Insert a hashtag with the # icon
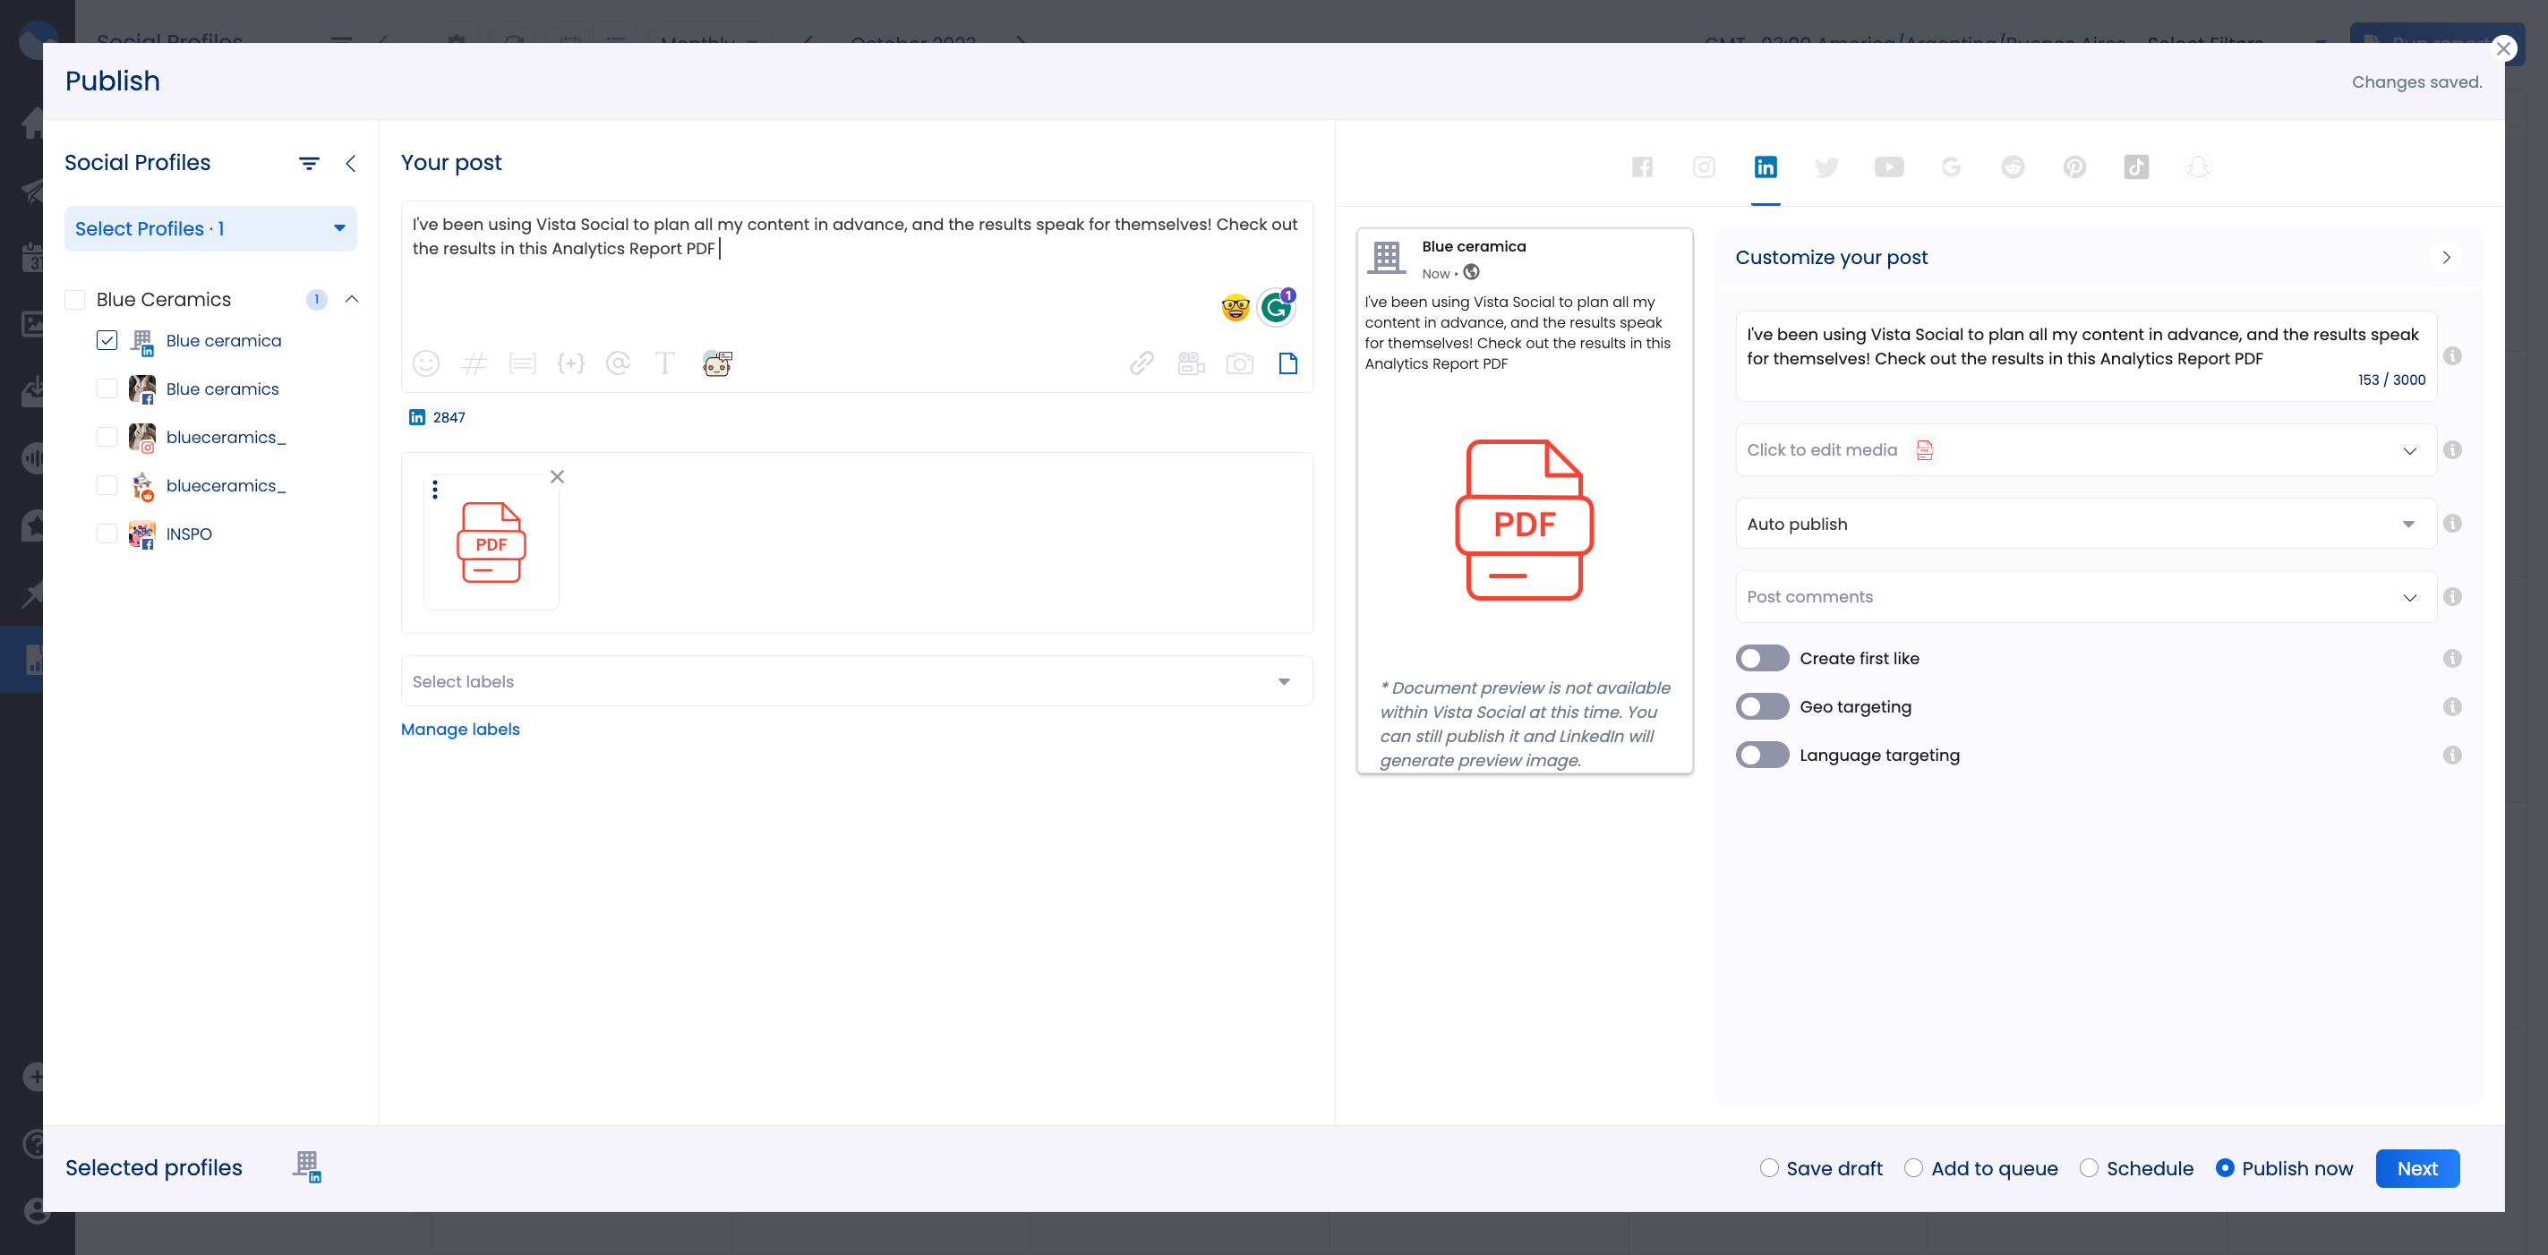This screenshot has width=2548, height=1255. tap(475, 364)
